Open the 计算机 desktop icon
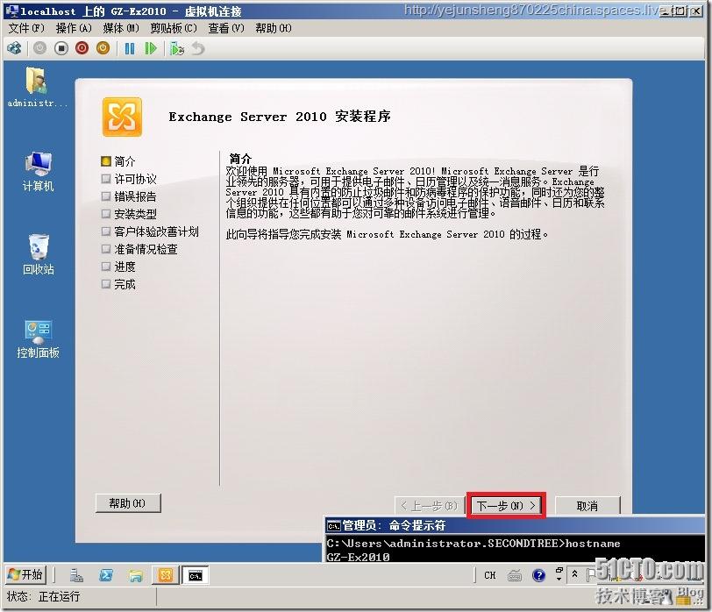 coord(39,172)
